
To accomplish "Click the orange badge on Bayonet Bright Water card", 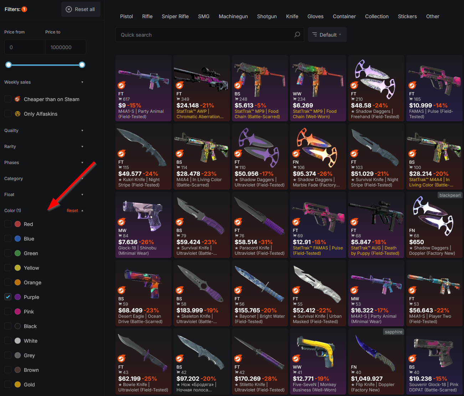I will coord(238,290).
